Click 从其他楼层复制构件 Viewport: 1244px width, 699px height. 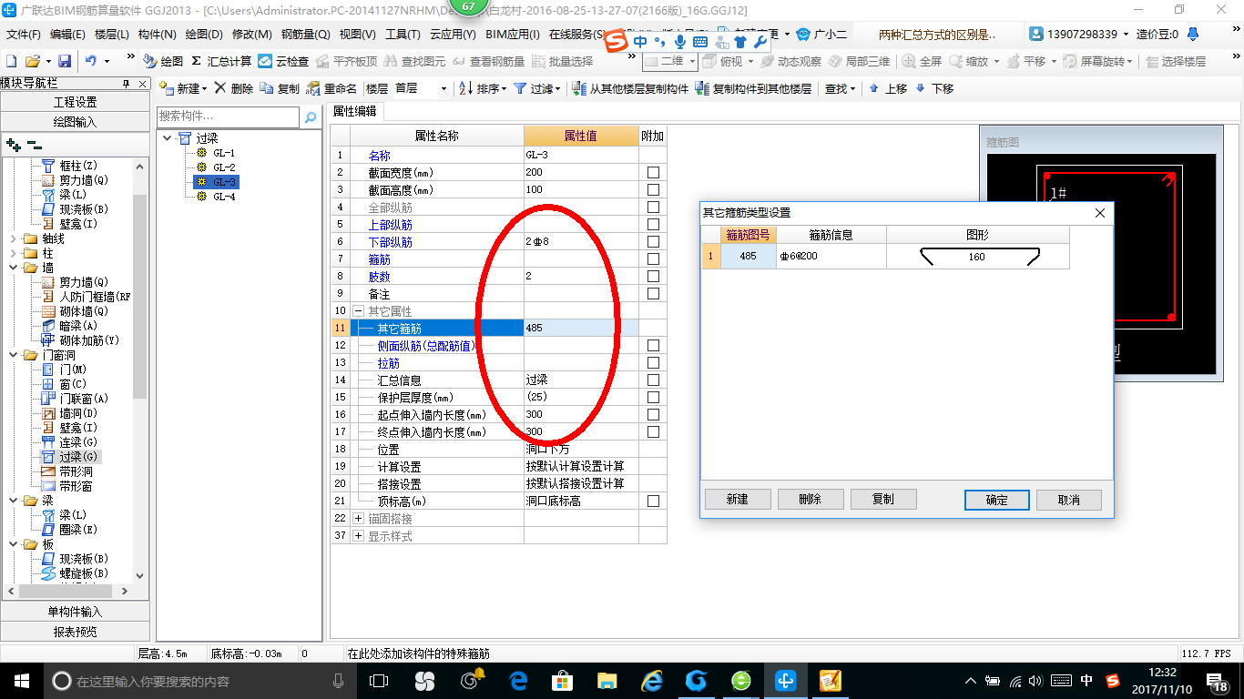pyautogui.click(x=630, y=88)
